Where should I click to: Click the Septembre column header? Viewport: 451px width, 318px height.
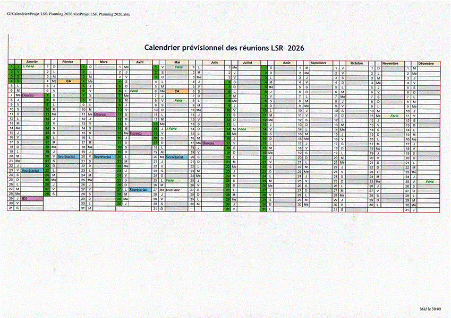coord(318,63)
